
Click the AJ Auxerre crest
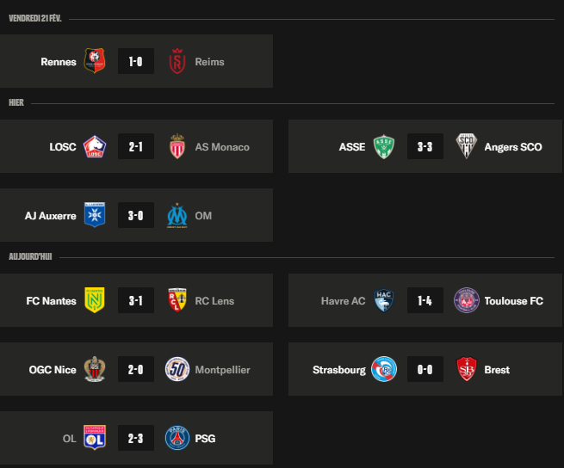94,216
